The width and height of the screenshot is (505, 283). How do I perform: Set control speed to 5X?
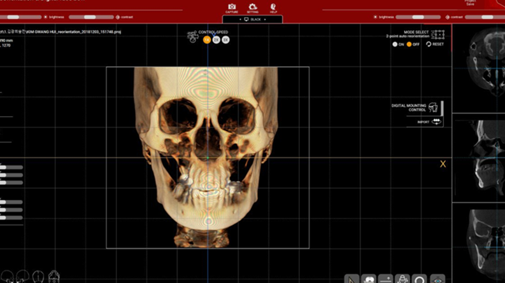click(225, 40)
